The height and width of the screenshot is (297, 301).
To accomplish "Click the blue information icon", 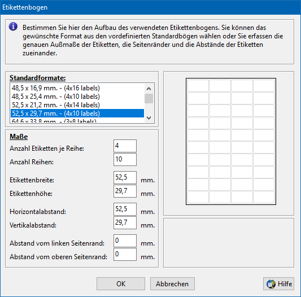I will click(13, 27).
